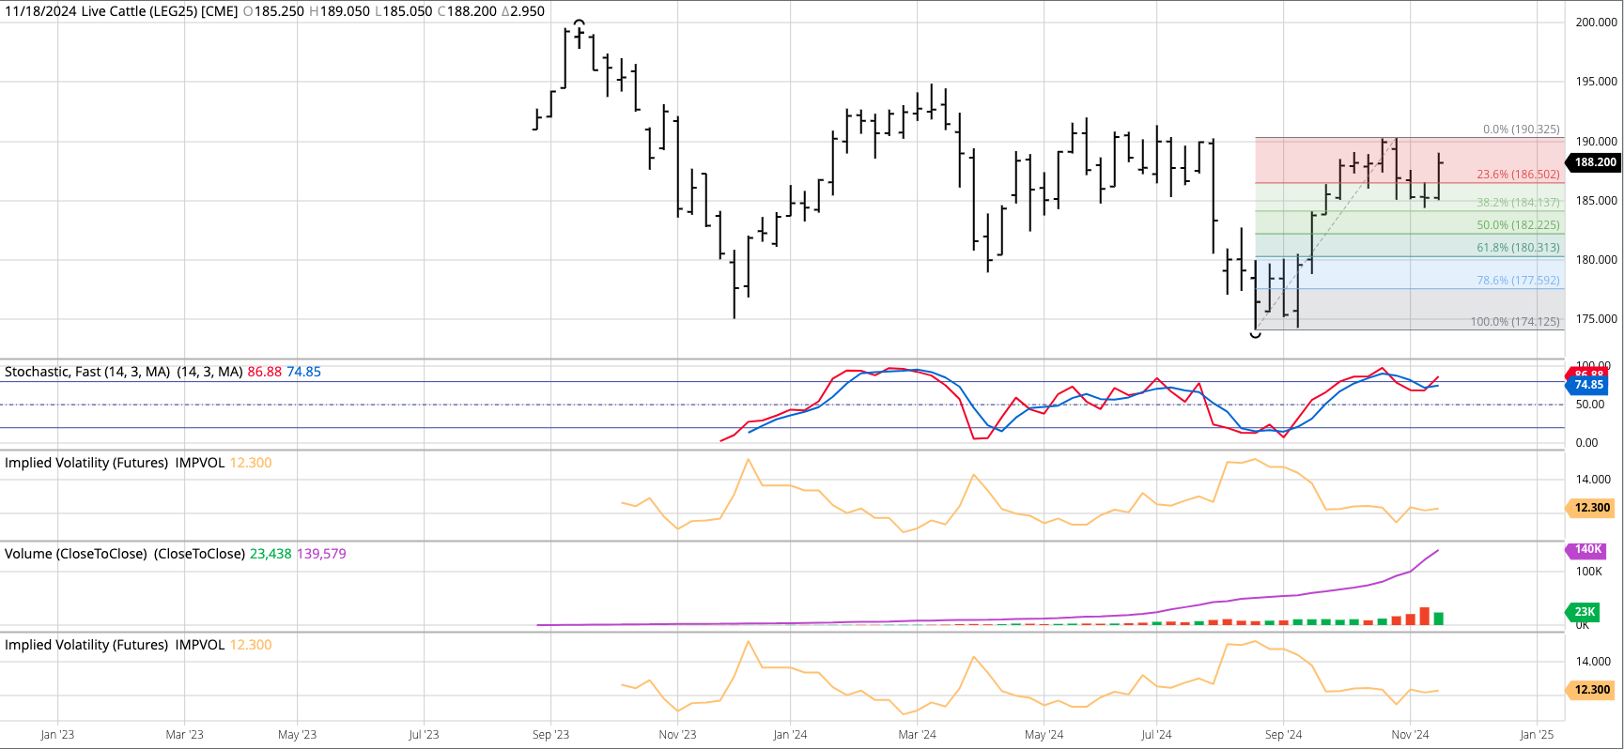Click the purple 140K volume tag

coord(1587,550)
